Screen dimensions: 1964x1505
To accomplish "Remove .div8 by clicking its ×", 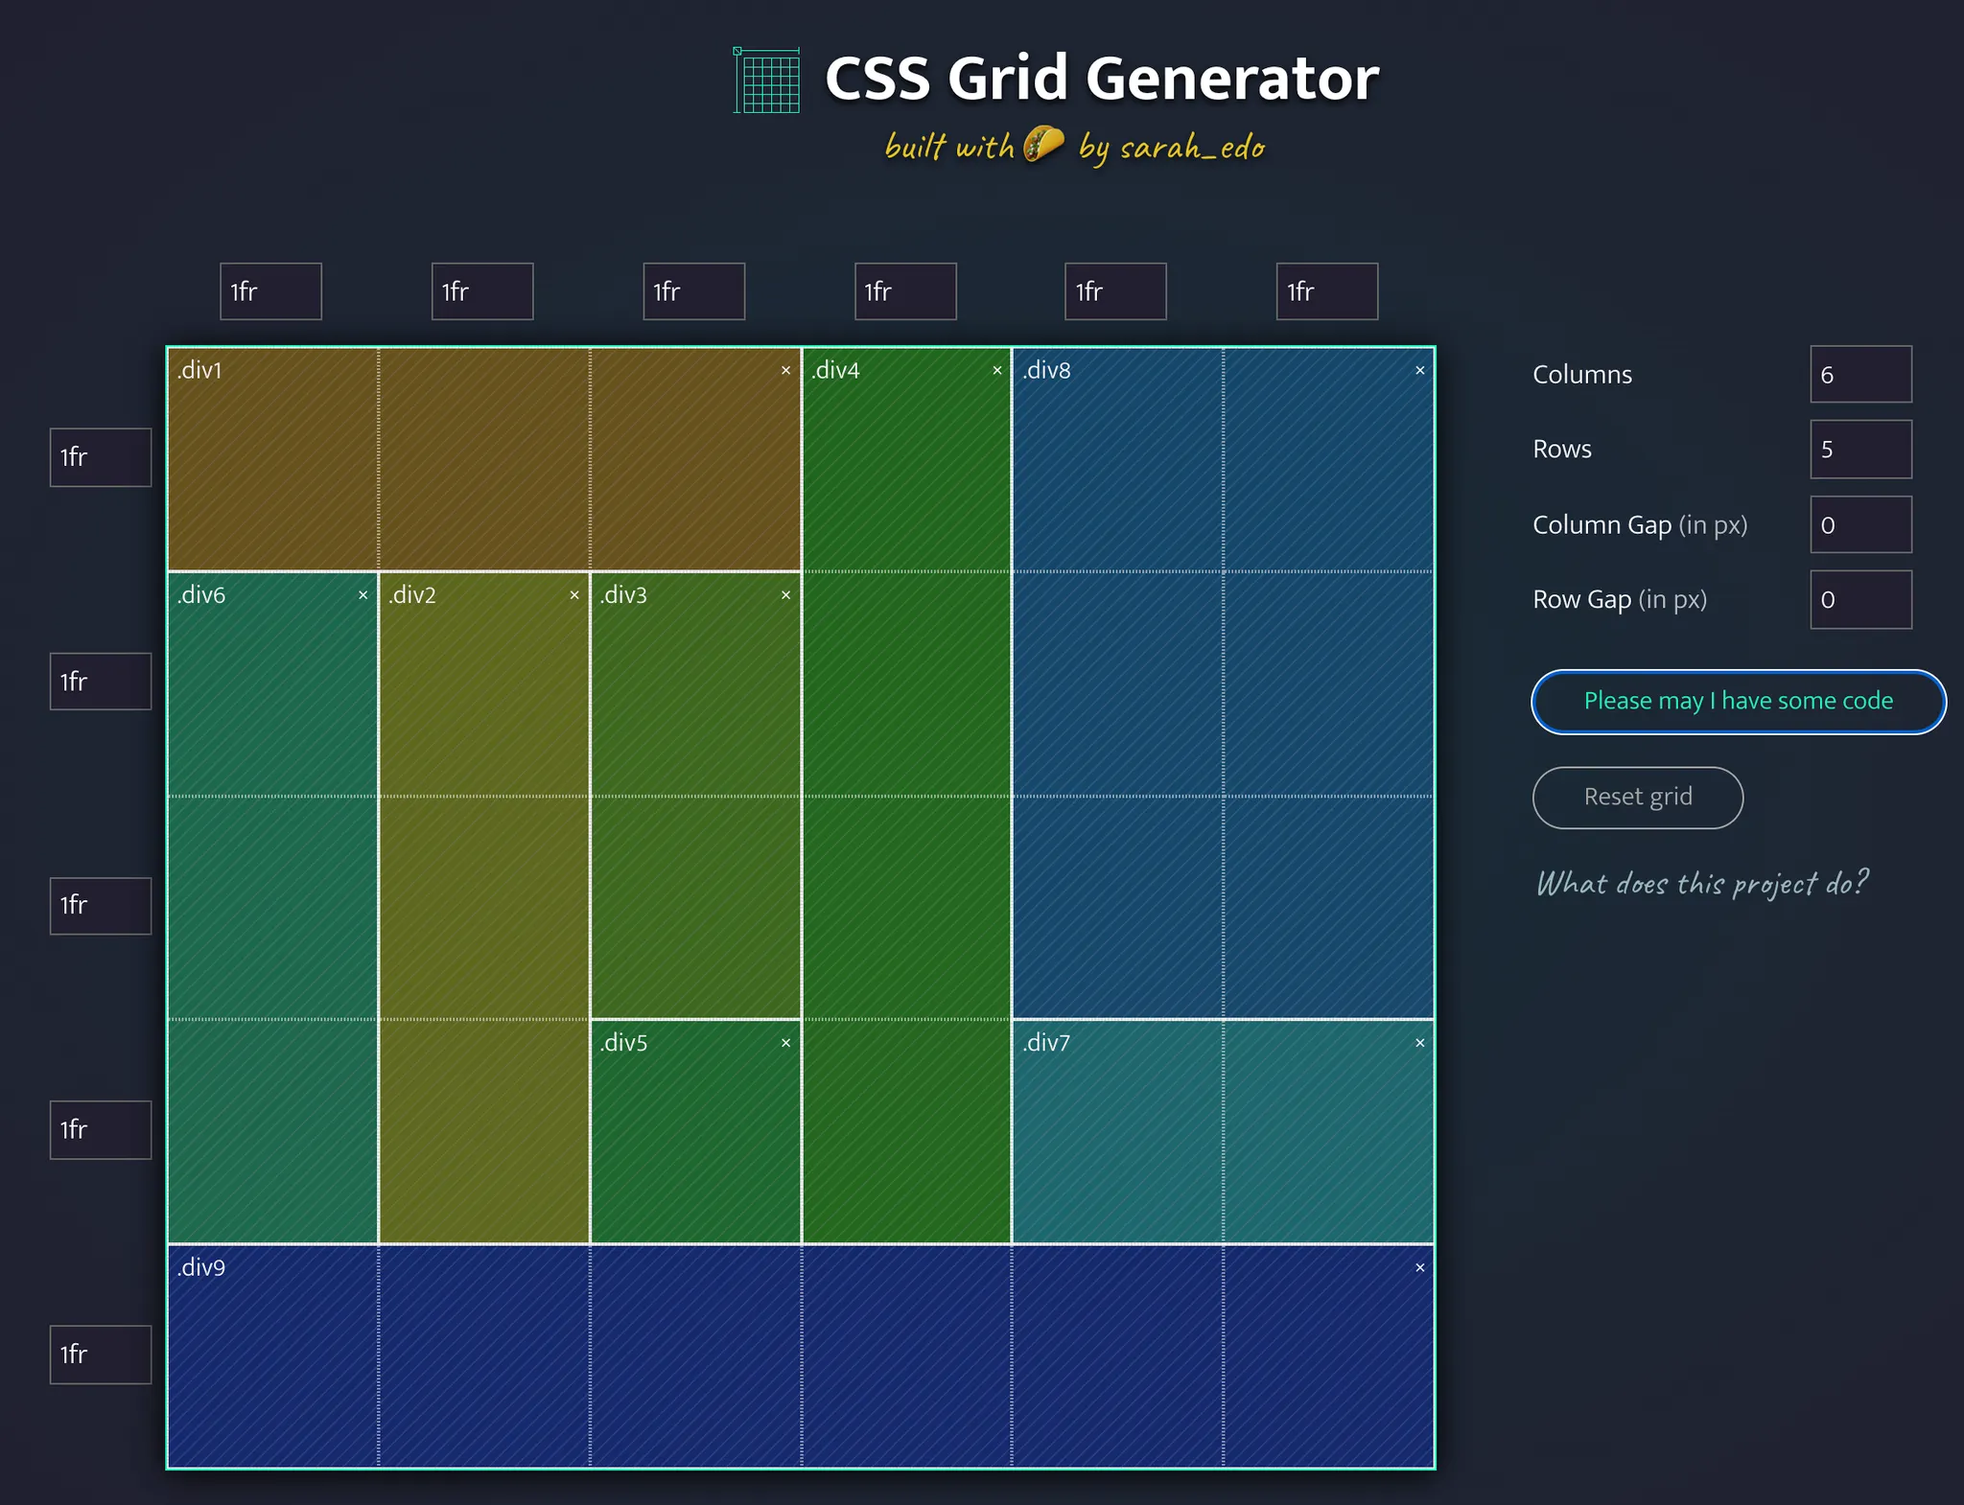I will coord(1419,371).
